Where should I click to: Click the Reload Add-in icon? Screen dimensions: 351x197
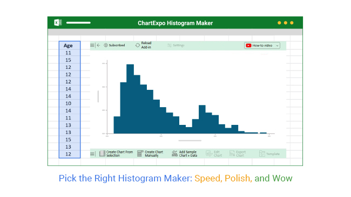138,45
